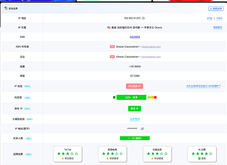Image resolution: width=227 pixels, height=165 pixels.
Task: Click the 点击检测 link
Action: [x=135, y=119]
